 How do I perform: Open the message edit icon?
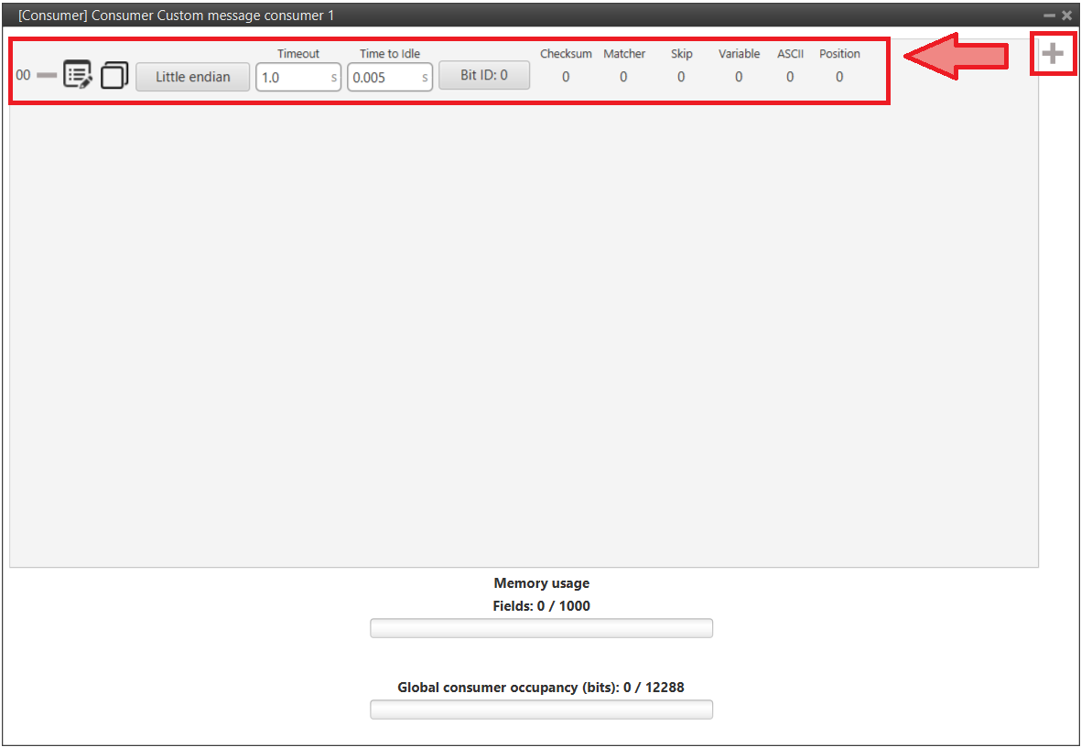click(78, 75)
